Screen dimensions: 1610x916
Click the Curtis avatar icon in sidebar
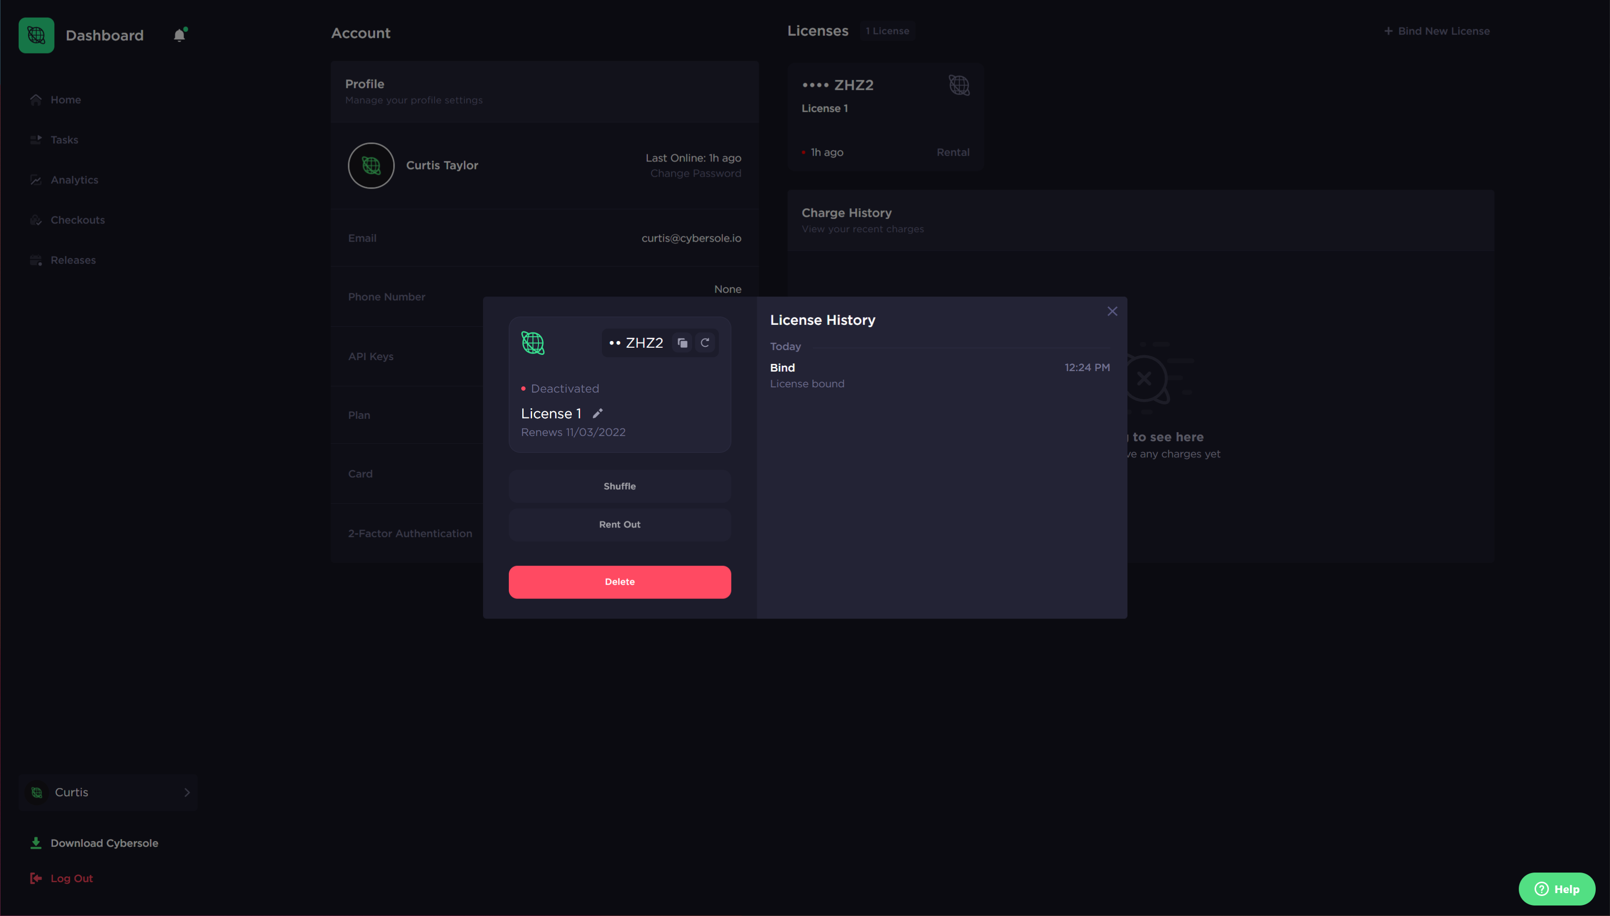click(x=37, y=792)
